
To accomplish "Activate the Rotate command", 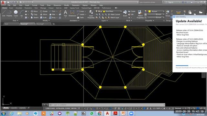I will tap(44, 11).
